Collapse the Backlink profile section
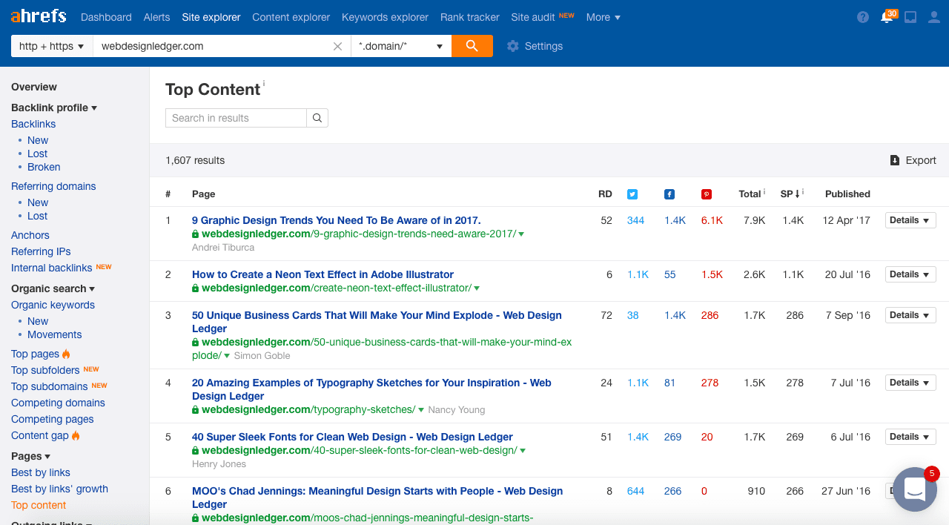This screenshot has height=525, width=949. point(94,108)
